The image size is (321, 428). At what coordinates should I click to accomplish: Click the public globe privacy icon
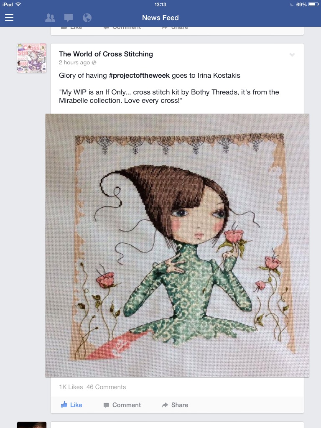coord(94,63)
